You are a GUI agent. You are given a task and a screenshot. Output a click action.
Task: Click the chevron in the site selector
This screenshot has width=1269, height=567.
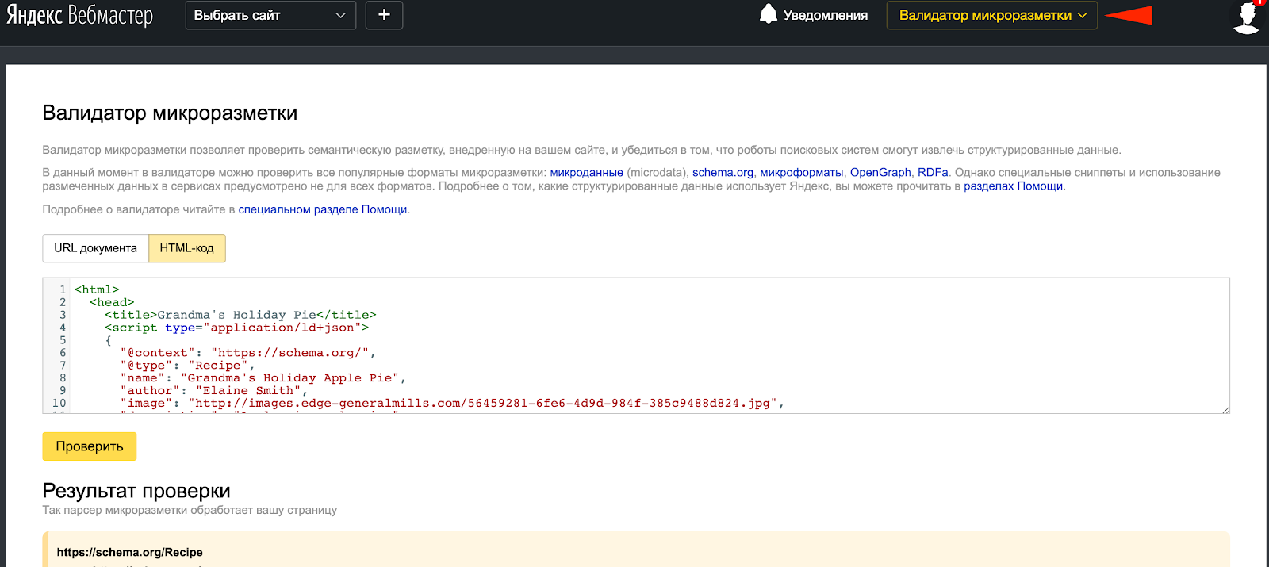pyautogui.click(x=341, y=15)
